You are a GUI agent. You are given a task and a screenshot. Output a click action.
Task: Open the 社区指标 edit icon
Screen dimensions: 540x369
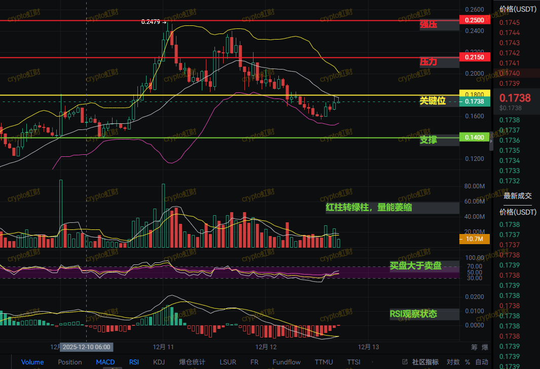click(405, 362)
